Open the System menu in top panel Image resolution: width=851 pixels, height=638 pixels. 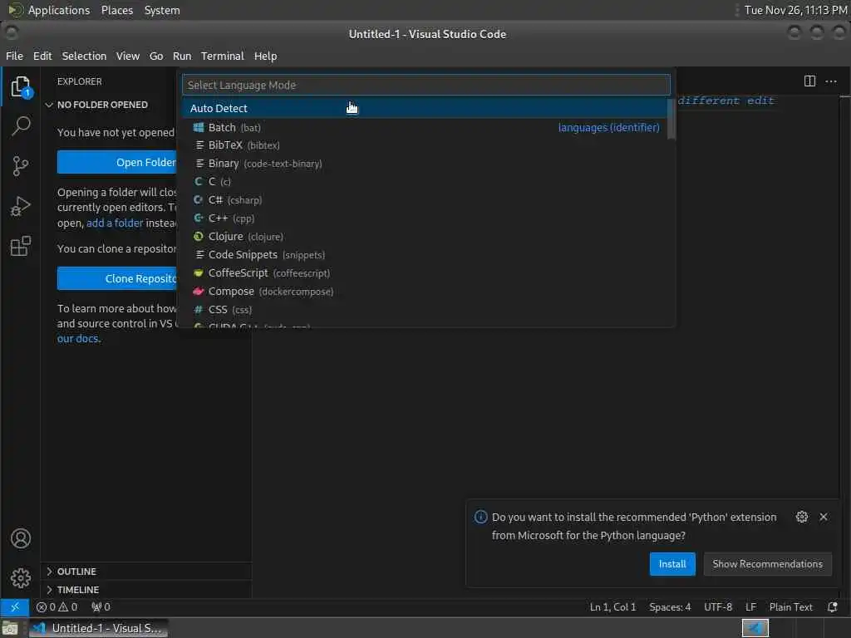(x=162, y=10)
